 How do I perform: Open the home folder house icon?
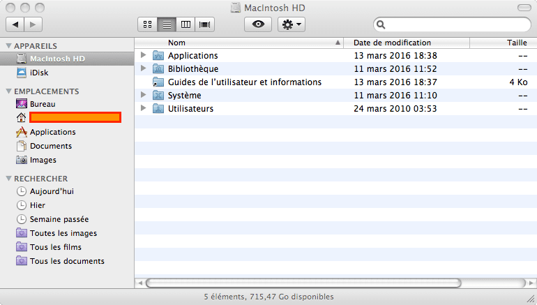21,117
